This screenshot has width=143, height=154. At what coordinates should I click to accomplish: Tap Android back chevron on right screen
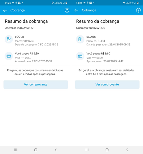(127, 150)
